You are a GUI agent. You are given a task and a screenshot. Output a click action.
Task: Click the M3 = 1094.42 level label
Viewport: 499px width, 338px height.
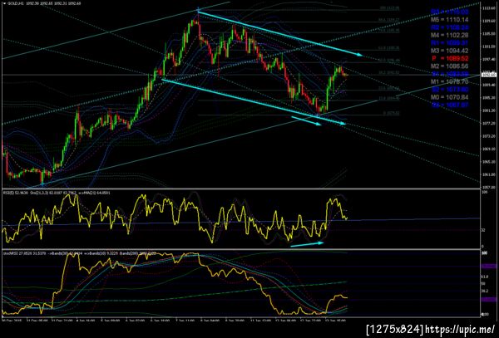tap(450, 51)
